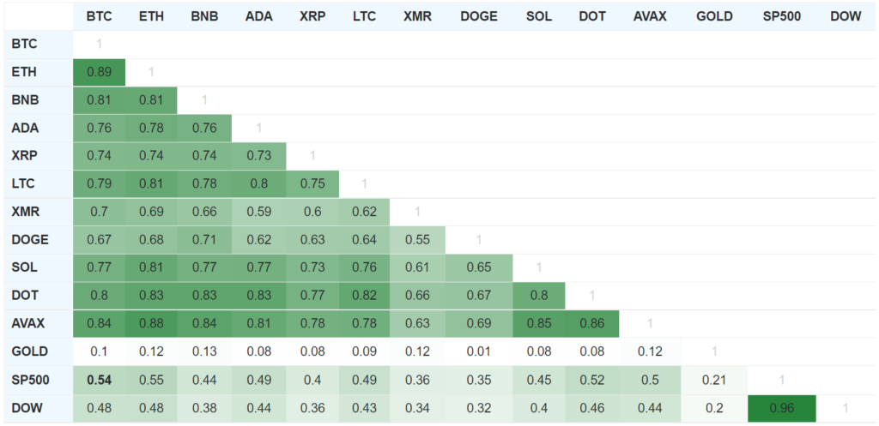Click the GOLD column header
The width and height of the screenshot is (879, 426).
point(714,16)
